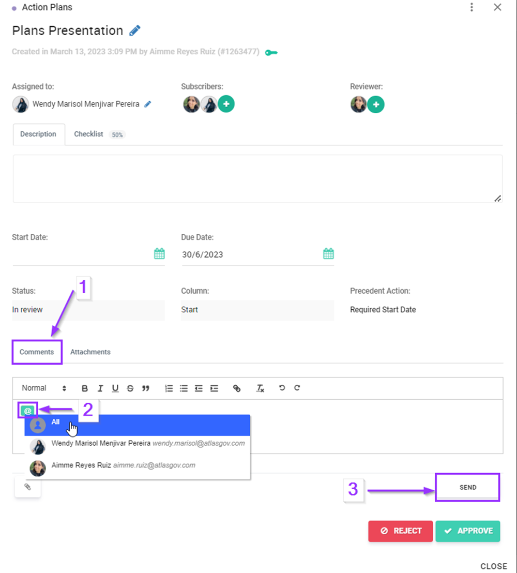Edit the Plans Presentation title with pencil icon

[x=134, y=31]
